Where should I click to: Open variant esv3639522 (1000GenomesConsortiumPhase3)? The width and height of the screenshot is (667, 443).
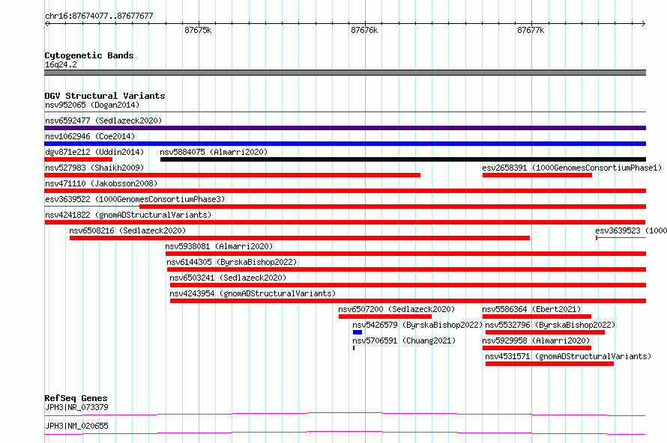135,199
